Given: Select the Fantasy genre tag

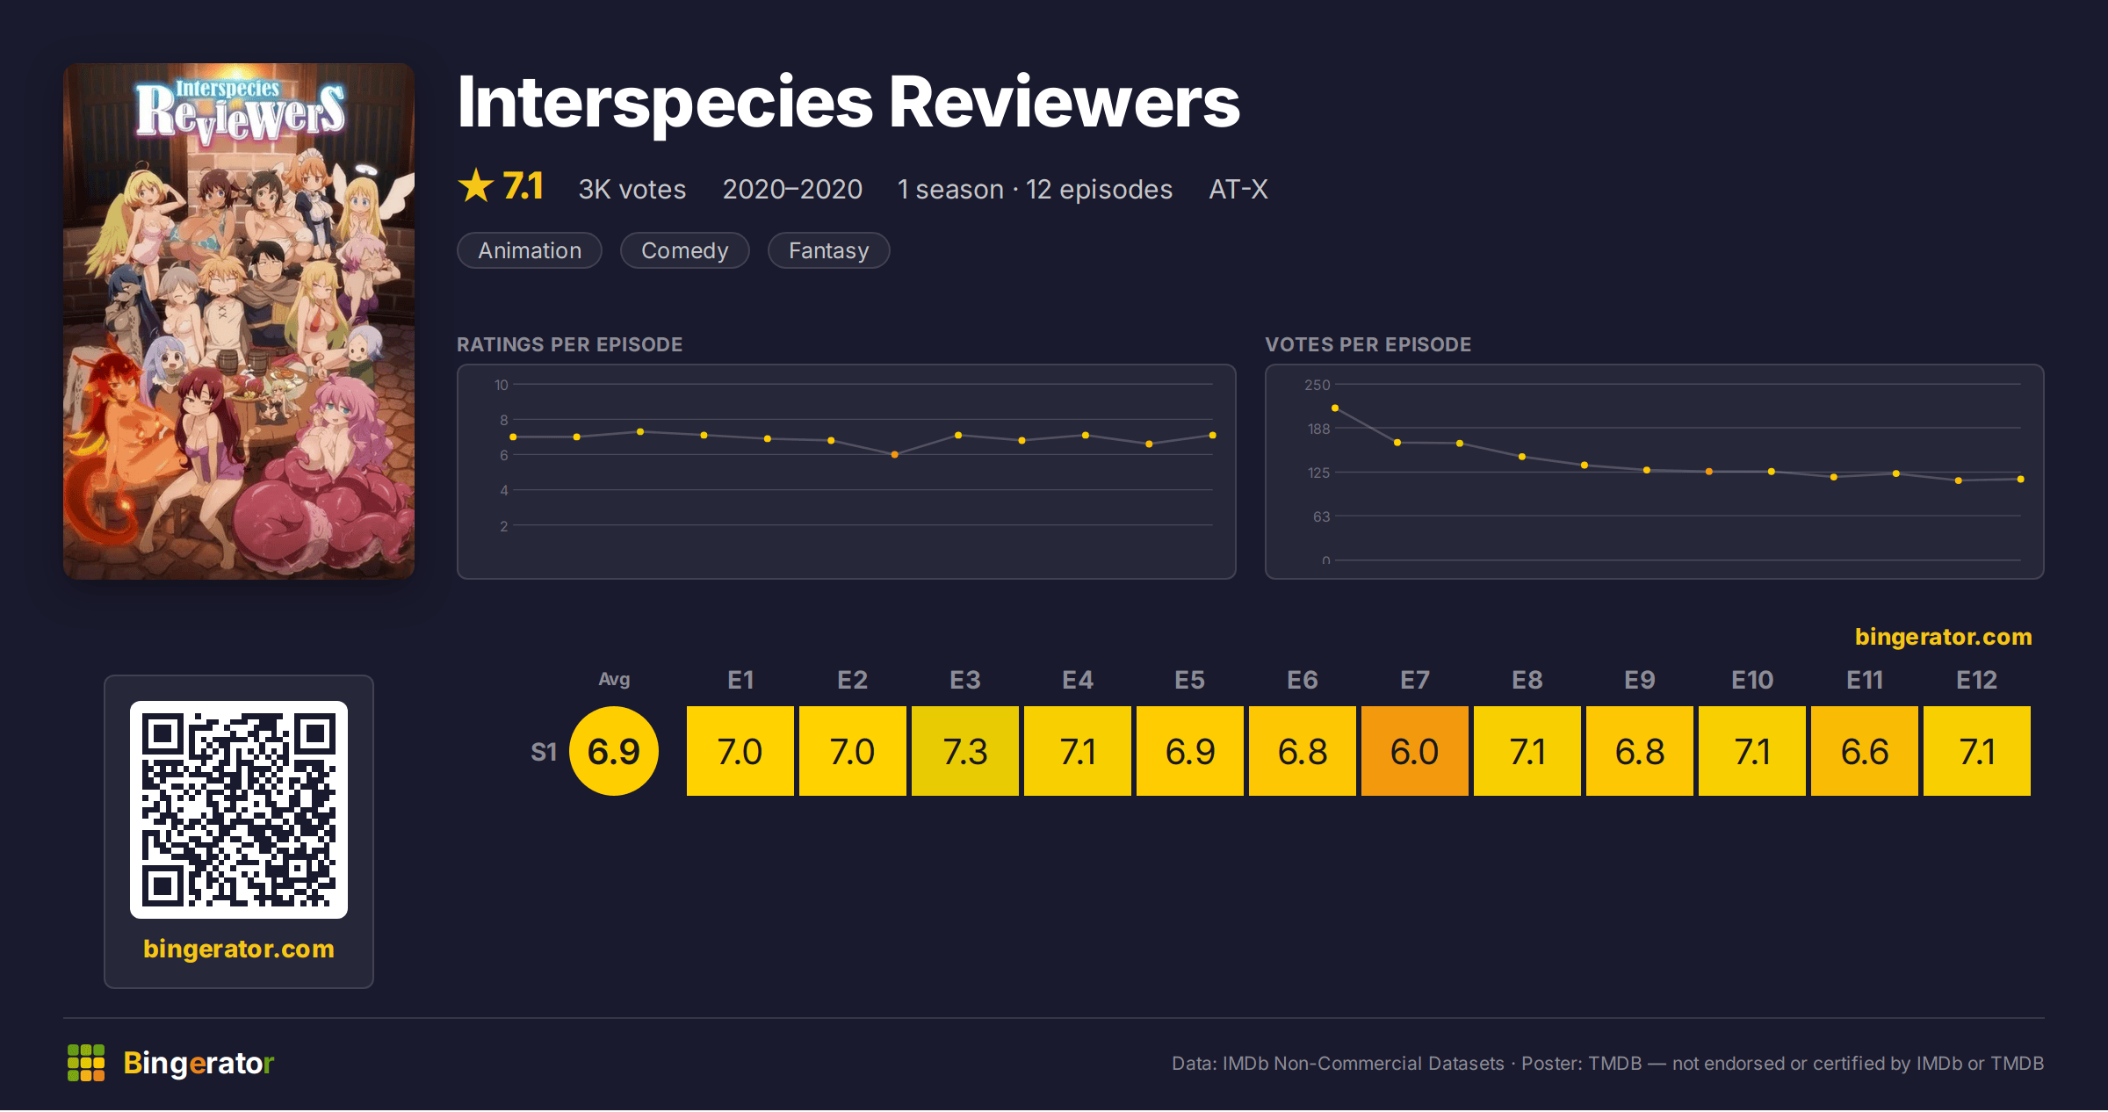Looking at the screenshot, I should pyautogui.click(x=829, y=250).
